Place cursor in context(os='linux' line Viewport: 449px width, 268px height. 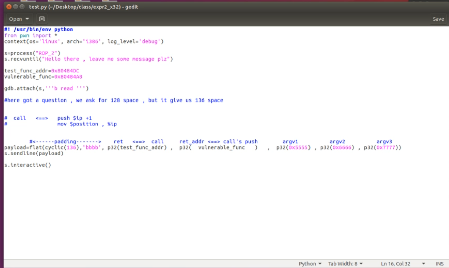[x=84, y=42]
